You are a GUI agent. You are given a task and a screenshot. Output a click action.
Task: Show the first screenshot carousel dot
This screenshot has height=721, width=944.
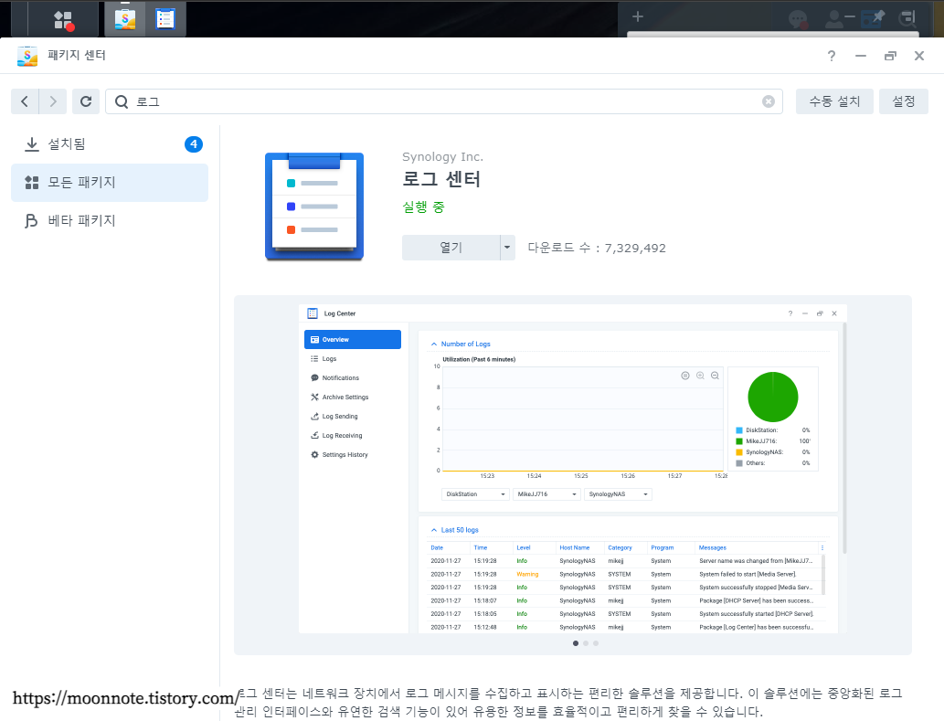[576, 643]
